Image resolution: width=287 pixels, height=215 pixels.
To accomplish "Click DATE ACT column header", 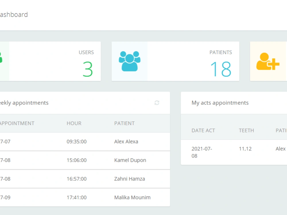I will click(203, 130).
